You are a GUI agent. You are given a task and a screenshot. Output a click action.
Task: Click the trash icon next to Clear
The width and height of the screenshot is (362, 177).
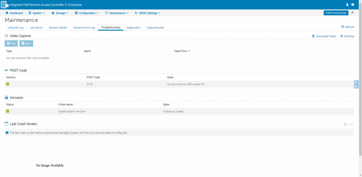(345, 125)
